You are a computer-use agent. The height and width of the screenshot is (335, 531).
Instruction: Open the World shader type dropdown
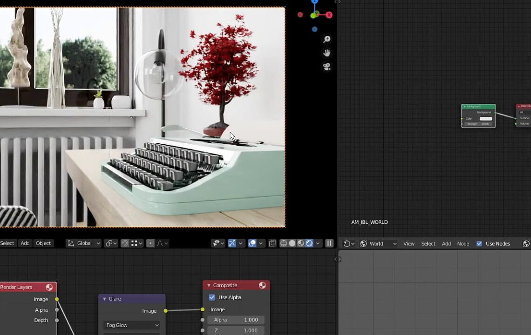[378, 244]
